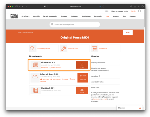Open the Chat now widget
The height and width of the screenshot is (117, 150).
pos(129,108)
